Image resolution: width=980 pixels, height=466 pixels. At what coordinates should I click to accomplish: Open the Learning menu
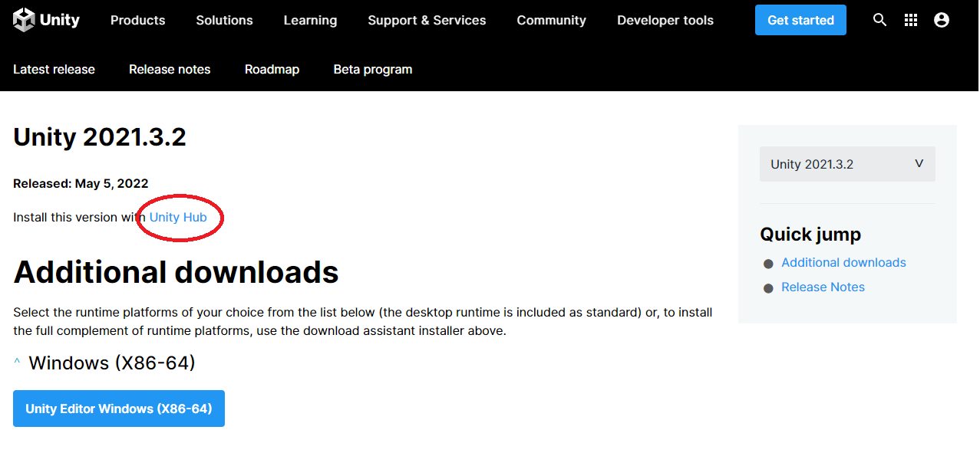pyautogui.click(x=310, y=20)
